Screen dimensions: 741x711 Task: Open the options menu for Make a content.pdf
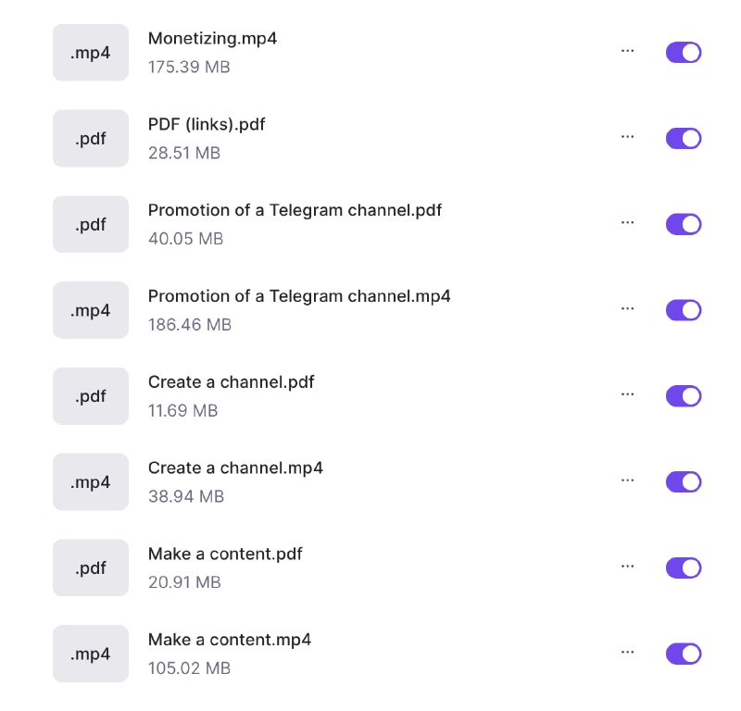tap(628, 567)
